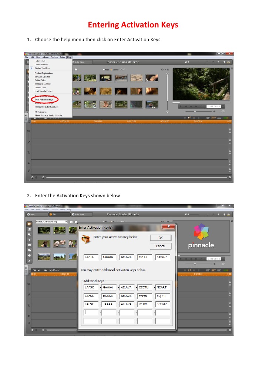Select the Titles 'T' album tab icon
Screen dimensions: 266x377
coord(29,240)
